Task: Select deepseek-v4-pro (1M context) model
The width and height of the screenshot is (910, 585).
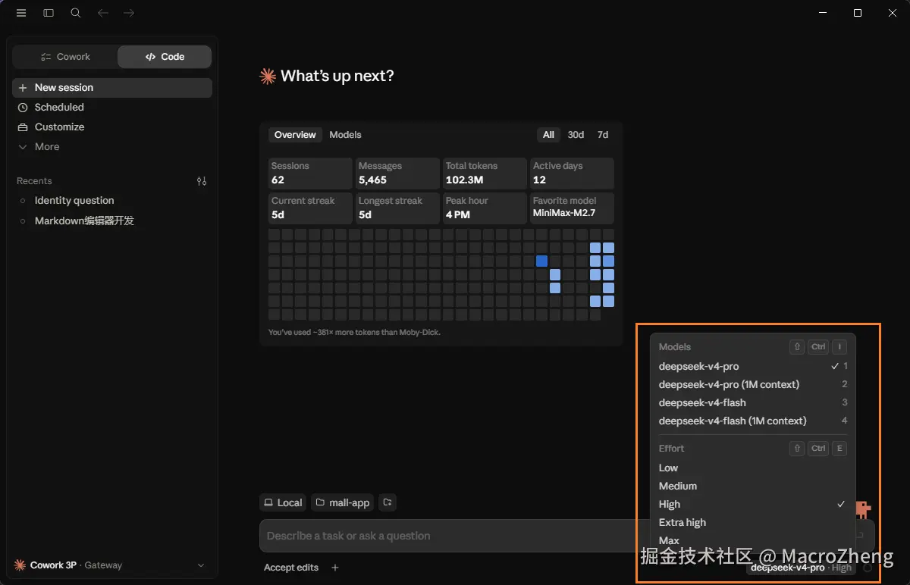Action: click(x=753, y=385)
